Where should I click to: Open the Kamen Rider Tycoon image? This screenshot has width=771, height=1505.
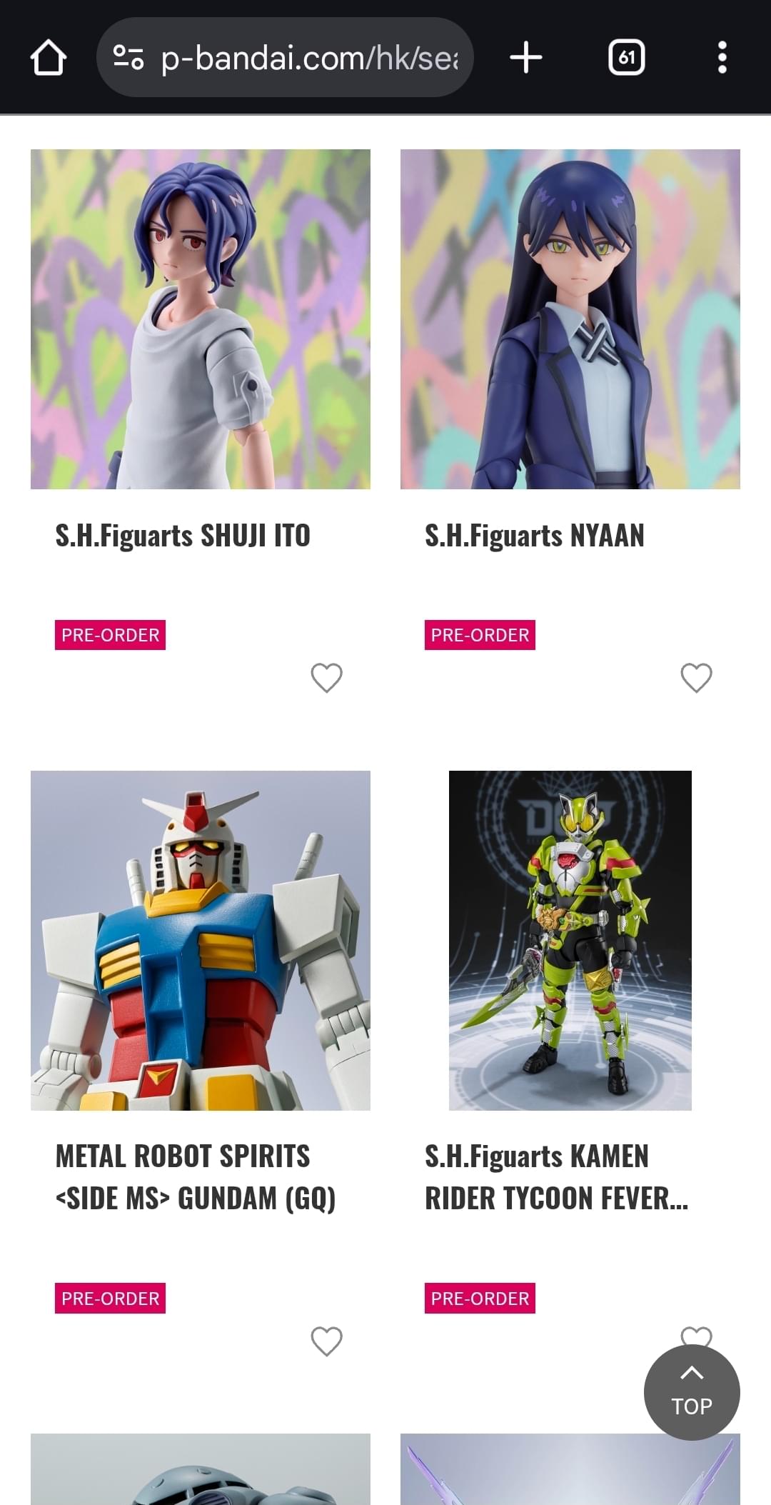(570, 941)
